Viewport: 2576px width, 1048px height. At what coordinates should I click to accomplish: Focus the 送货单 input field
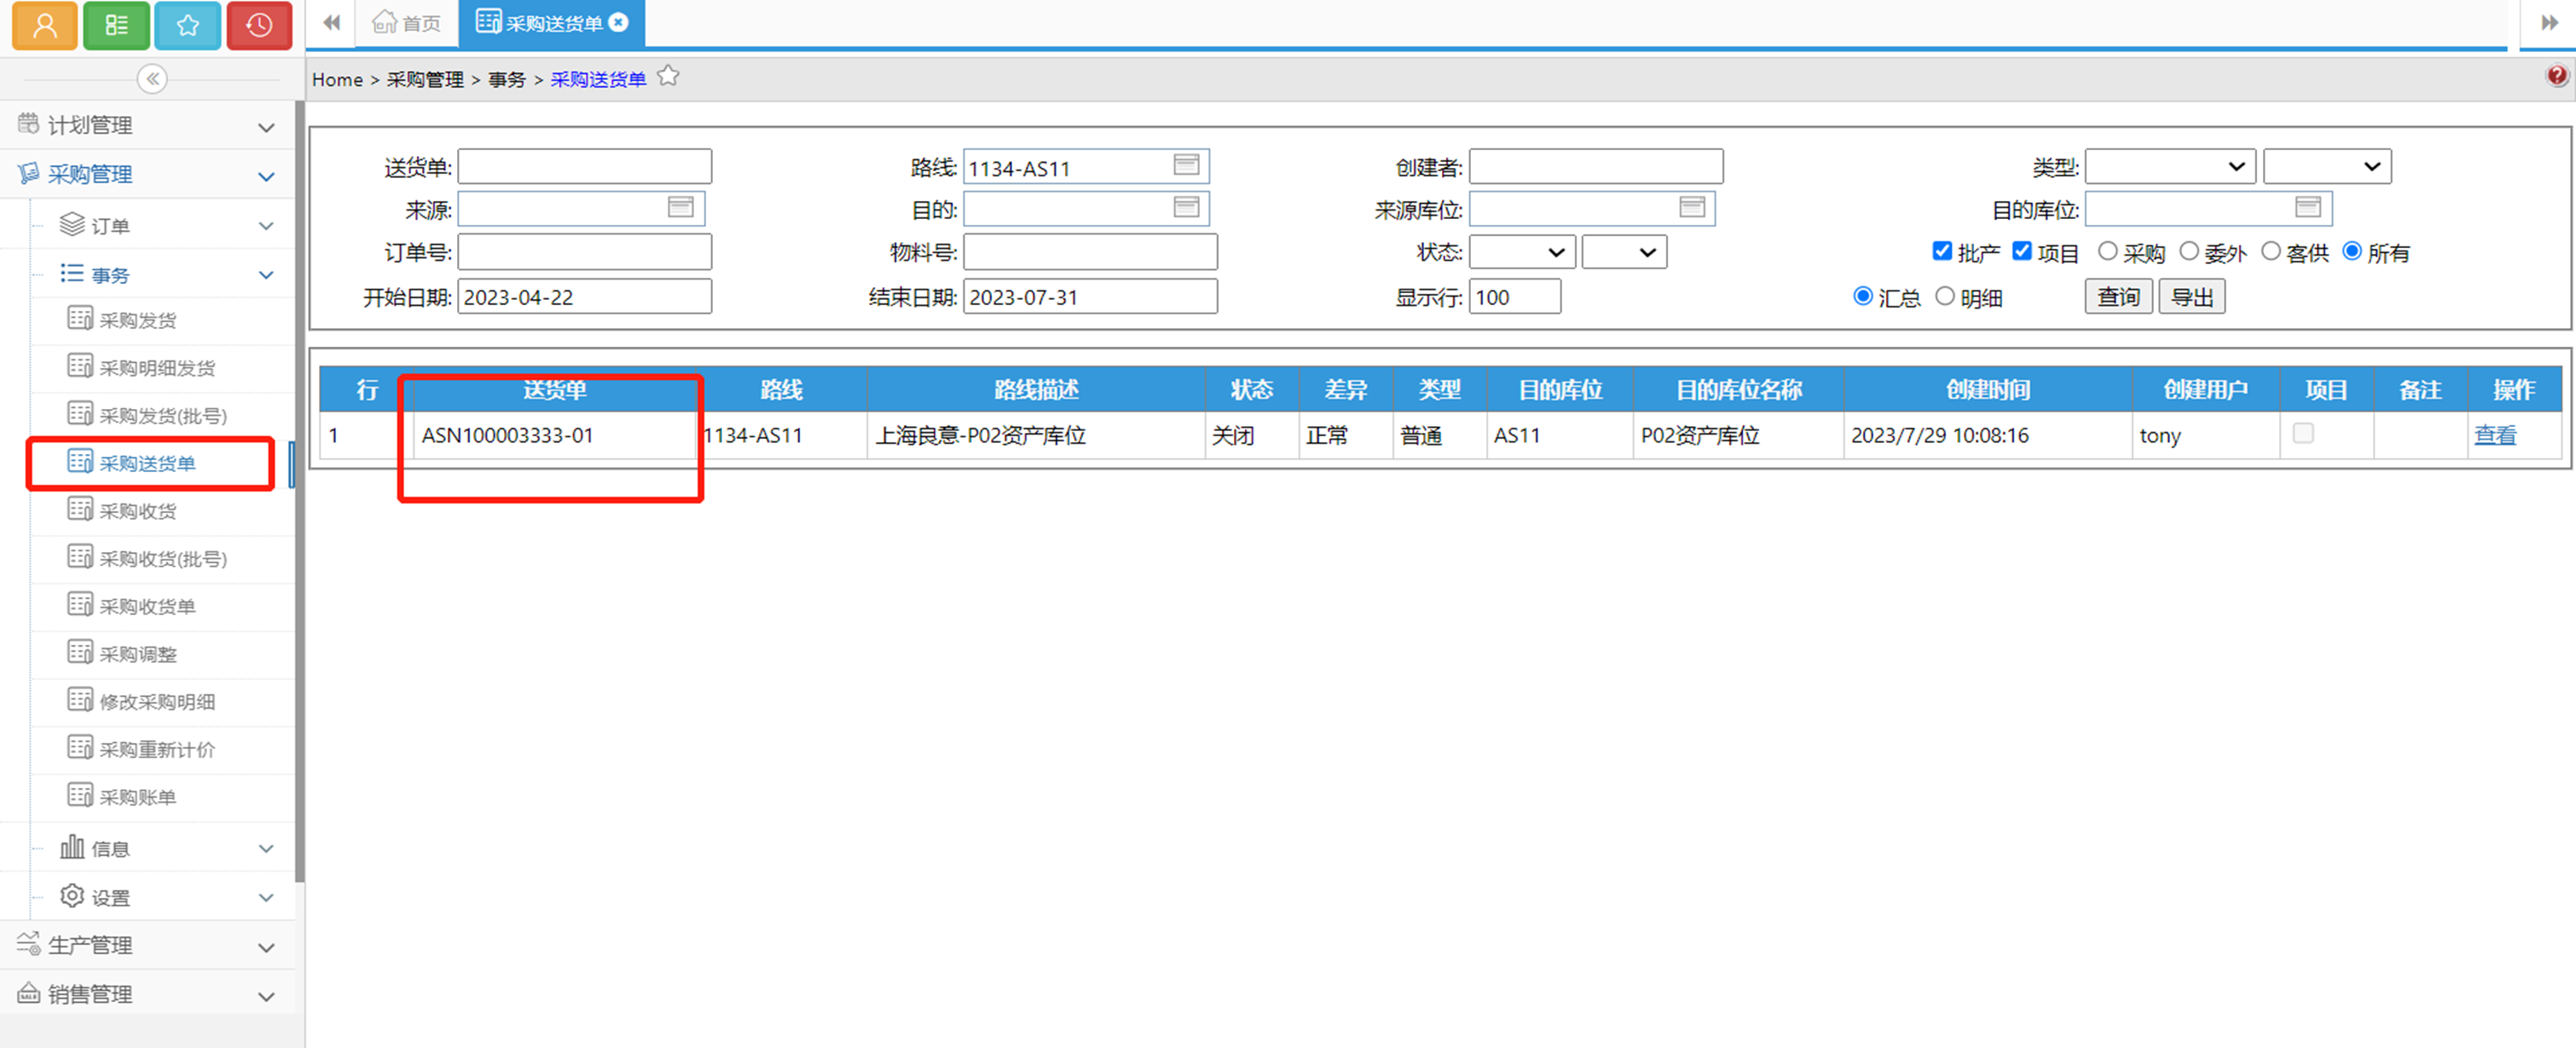click(x=585, y=166)
